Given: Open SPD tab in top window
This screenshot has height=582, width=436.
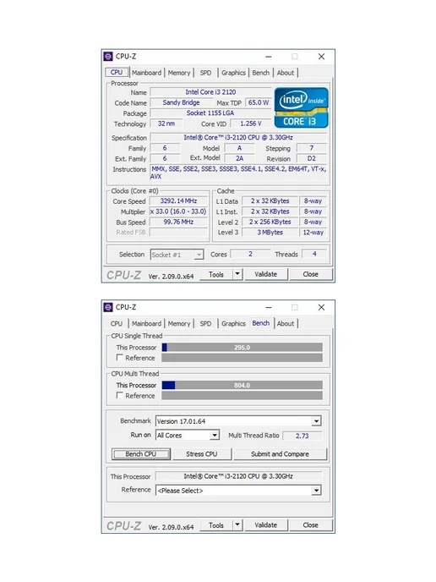Looking at the screenshot, I should (x=206, y=73).
